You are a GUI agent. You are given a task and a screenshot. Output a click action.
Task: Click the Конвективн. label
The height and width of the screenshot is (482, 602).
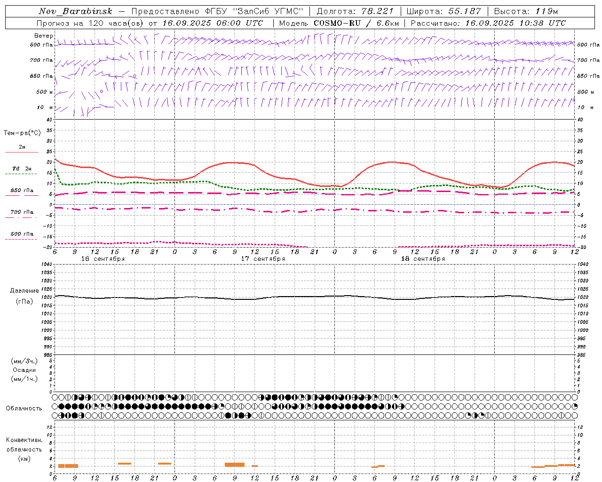[x=24, y=440]
